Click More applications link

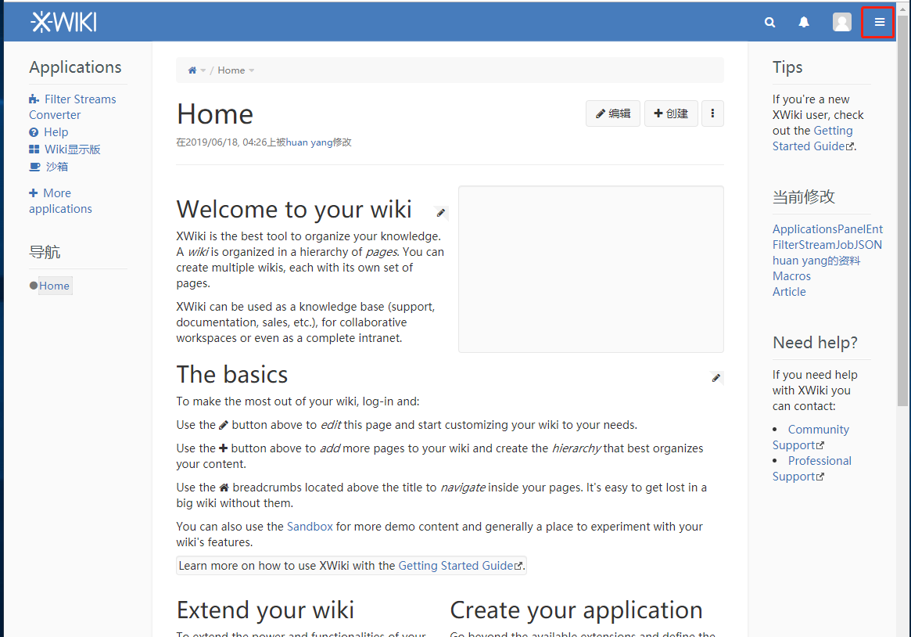coord(60,200)
